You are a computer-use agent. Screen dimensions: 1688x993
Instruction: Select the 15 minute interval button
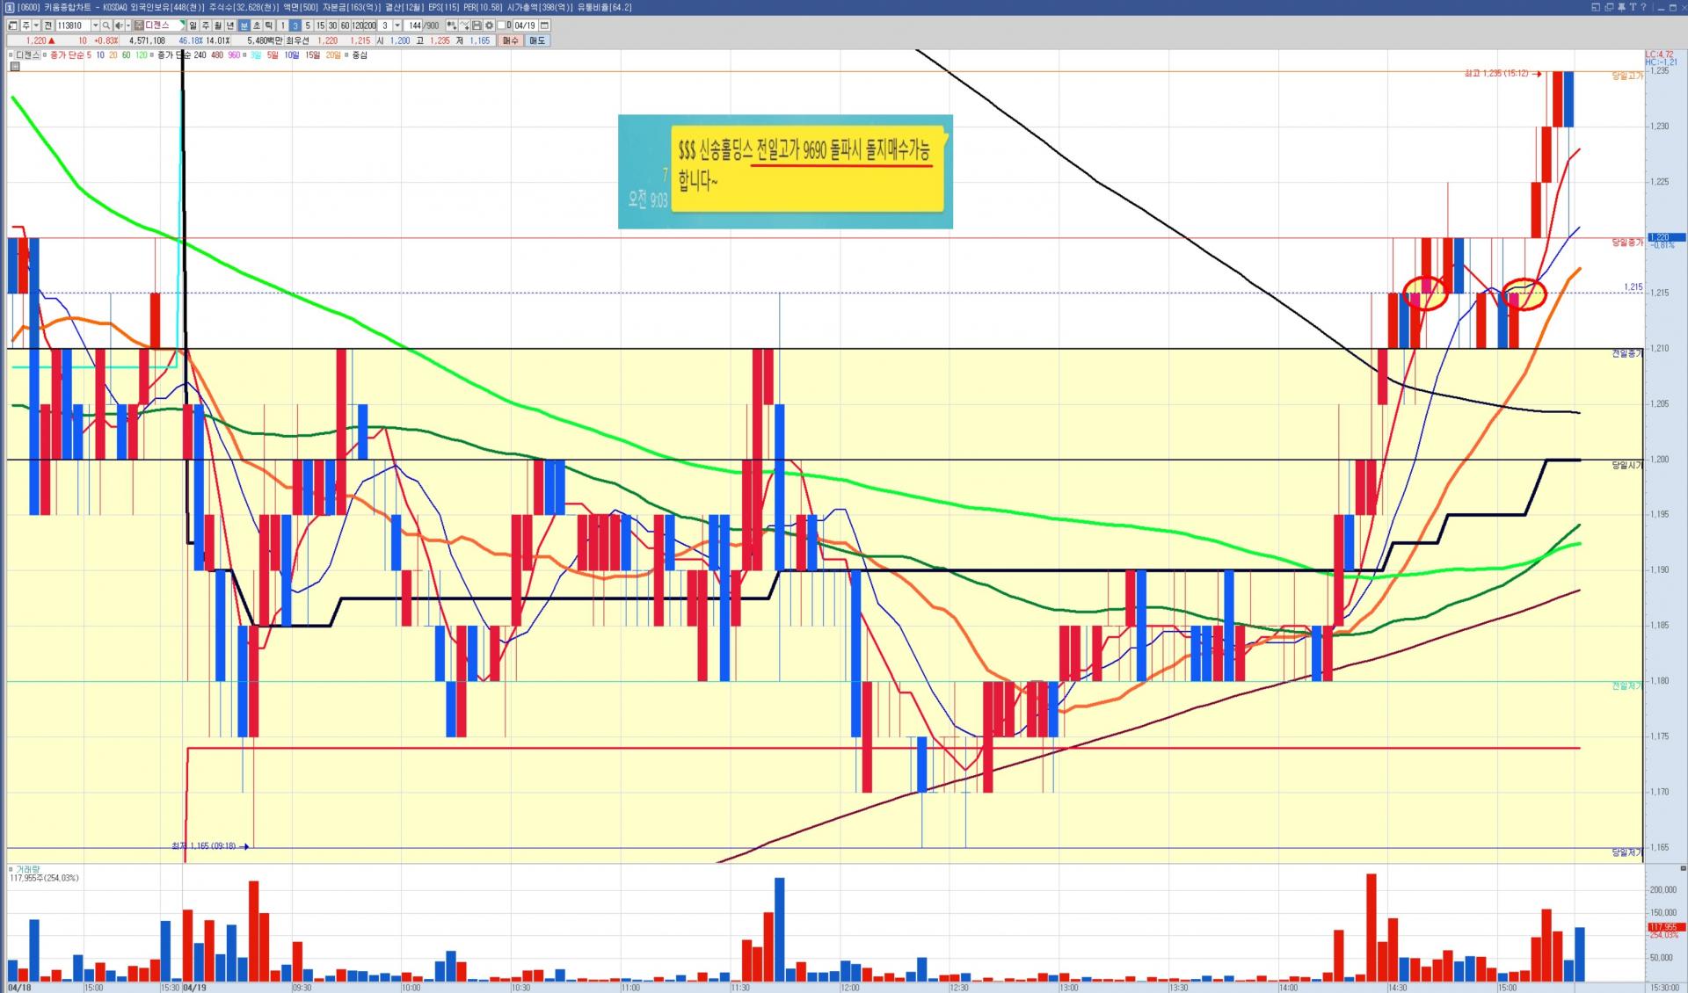[x=320, y=25]
